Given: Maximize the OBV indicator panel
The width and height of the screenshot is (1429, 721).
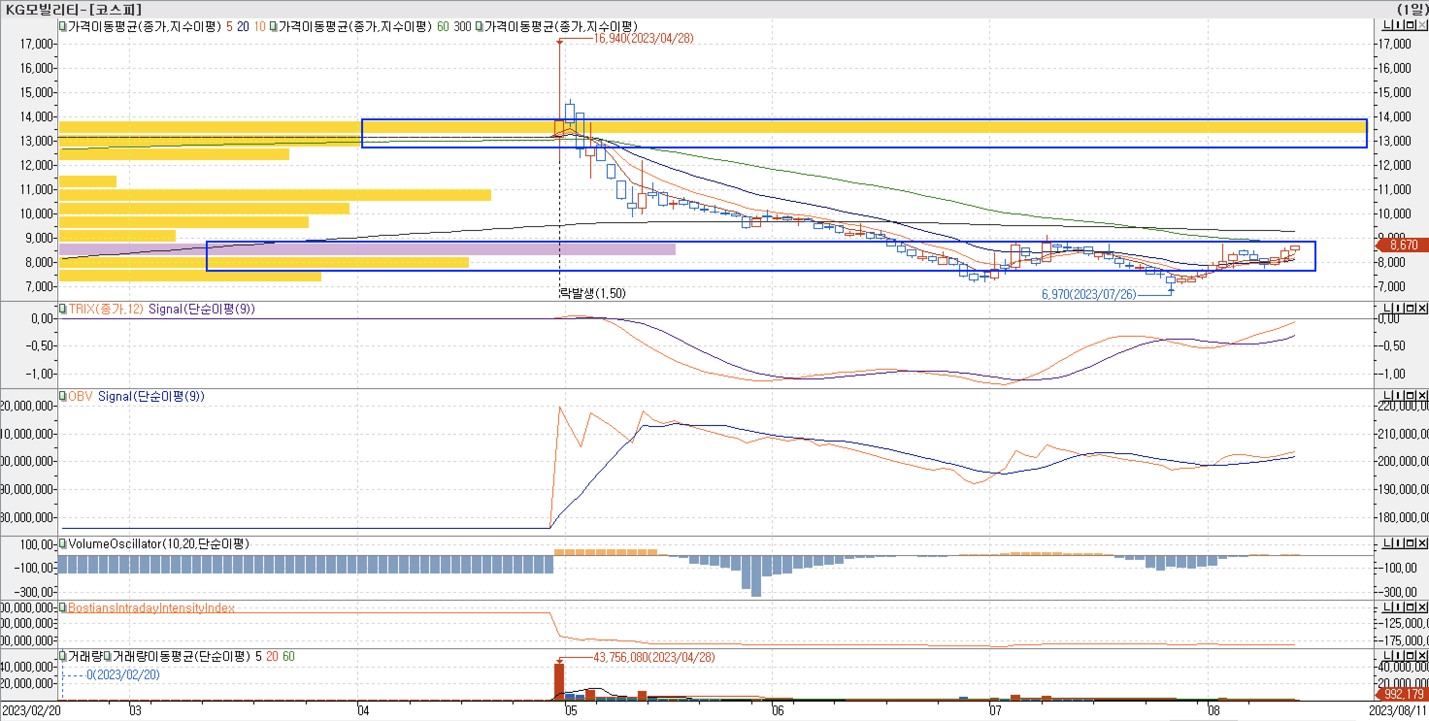Looking at the screenshot, I should 1411,395.
